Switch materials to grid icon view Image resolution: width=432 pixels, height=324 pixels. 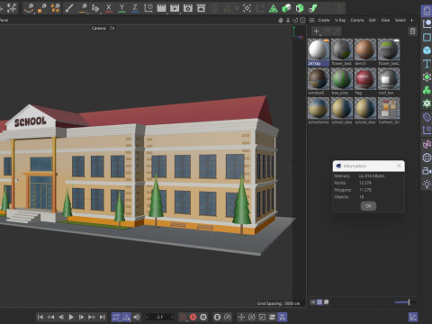click(319, 302)
